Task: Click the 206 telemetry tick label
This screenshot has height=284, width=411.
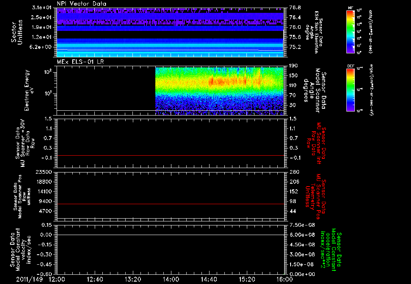Action: tap(294, 182)
